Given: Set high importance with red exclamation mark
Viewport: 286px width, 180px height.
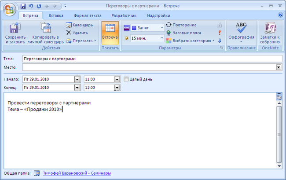Looking at the screenshot, I should (220, 33).
